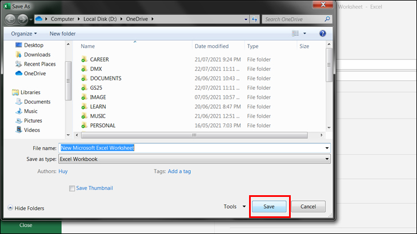417x234 pixels.
Task: Sort by the Type column header
Action: (252, 46)
